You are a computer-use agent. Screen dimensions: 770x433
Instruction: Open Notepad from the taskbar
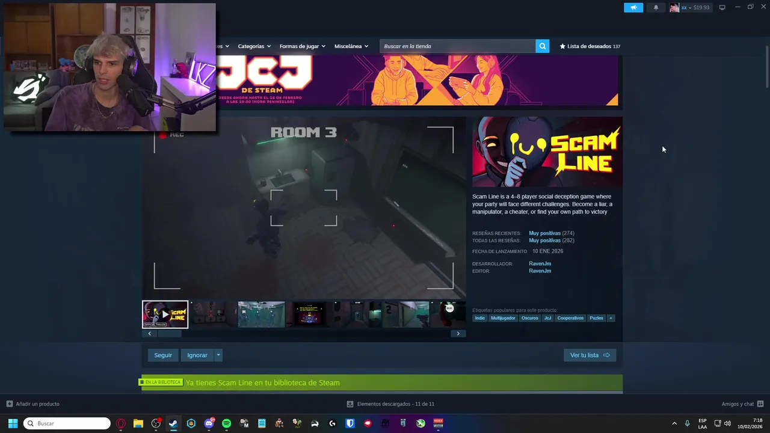click(x=262, y=423)
